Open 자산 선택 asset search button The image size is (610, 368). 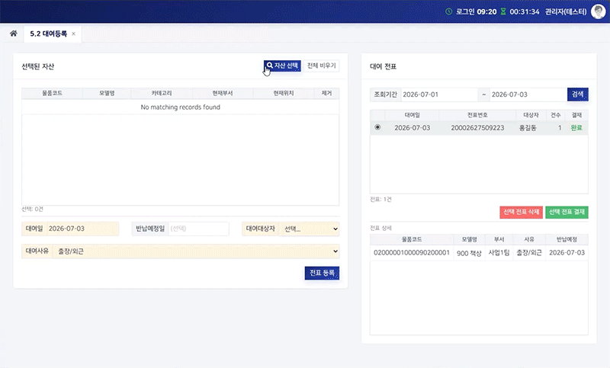(x=282, y=66)
